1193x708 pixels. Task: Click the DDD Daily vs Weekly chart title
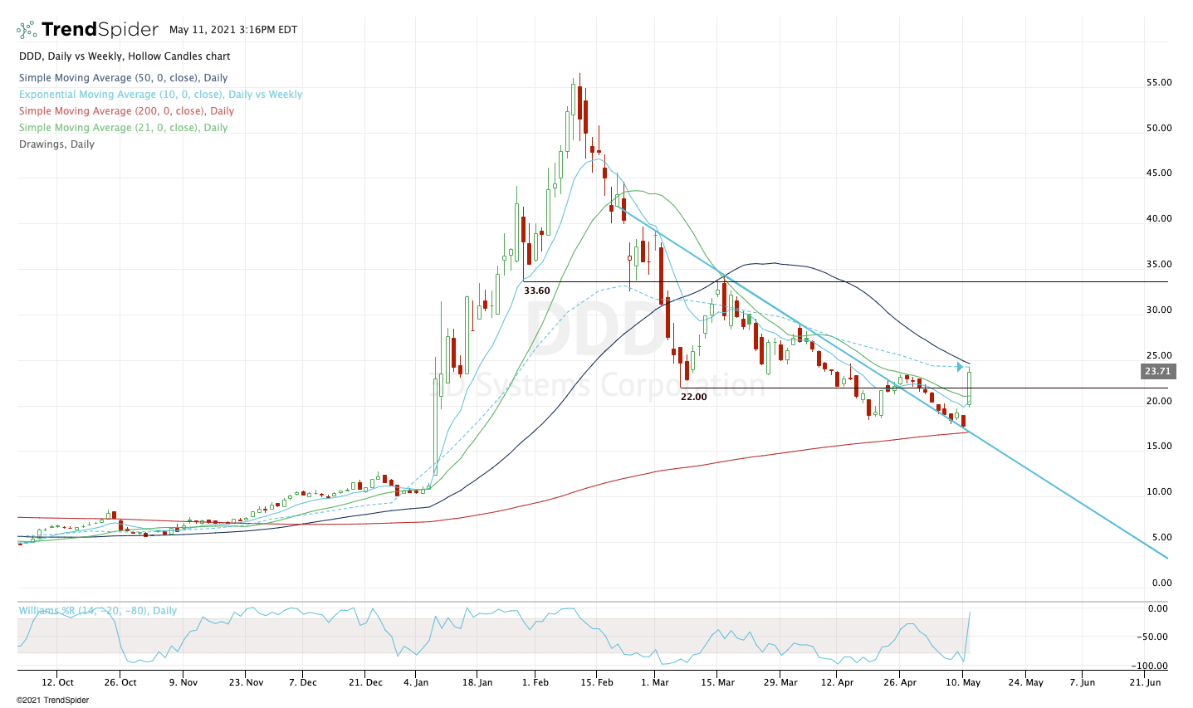point(125,56)
